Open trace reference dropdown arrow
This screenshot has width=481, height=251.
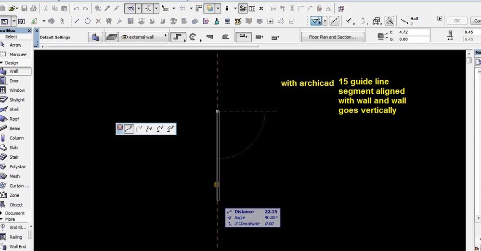point(218,9)
